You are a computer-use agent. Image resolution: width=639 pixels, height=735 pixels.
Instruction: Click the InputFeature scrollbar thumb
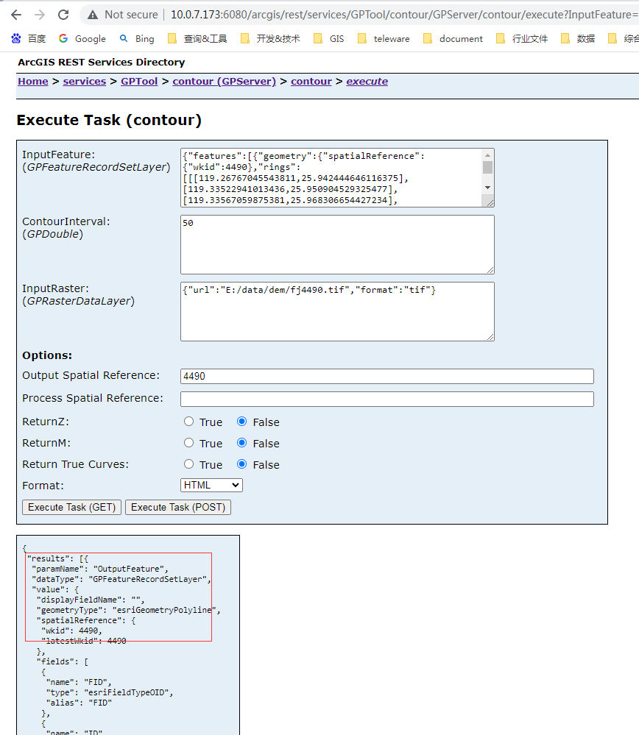(488, 167)
